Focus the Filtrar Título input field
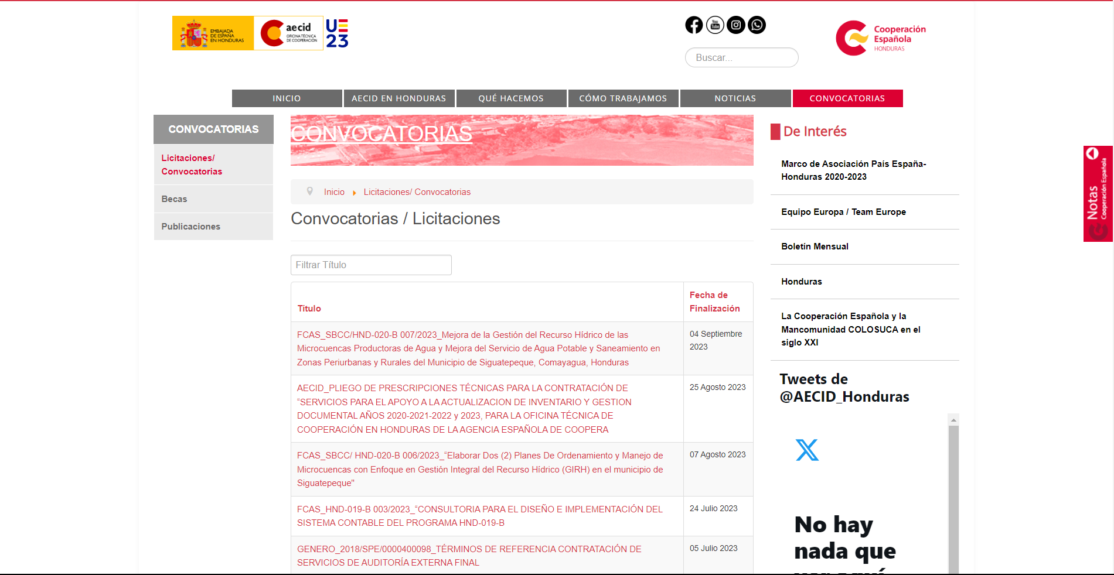 (371, 265)
